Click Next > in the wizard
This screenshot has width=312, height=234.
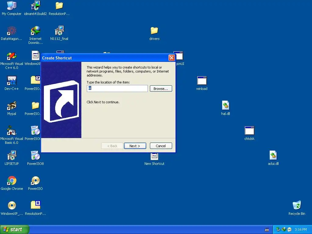coord(135,146)
